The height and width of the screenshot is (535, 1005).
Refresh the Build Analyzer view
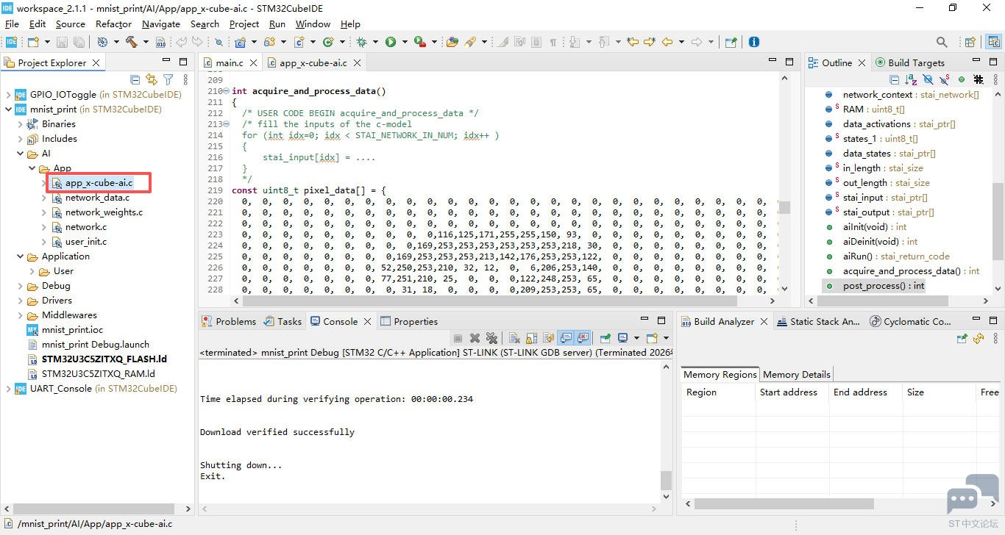coord(978,338)
